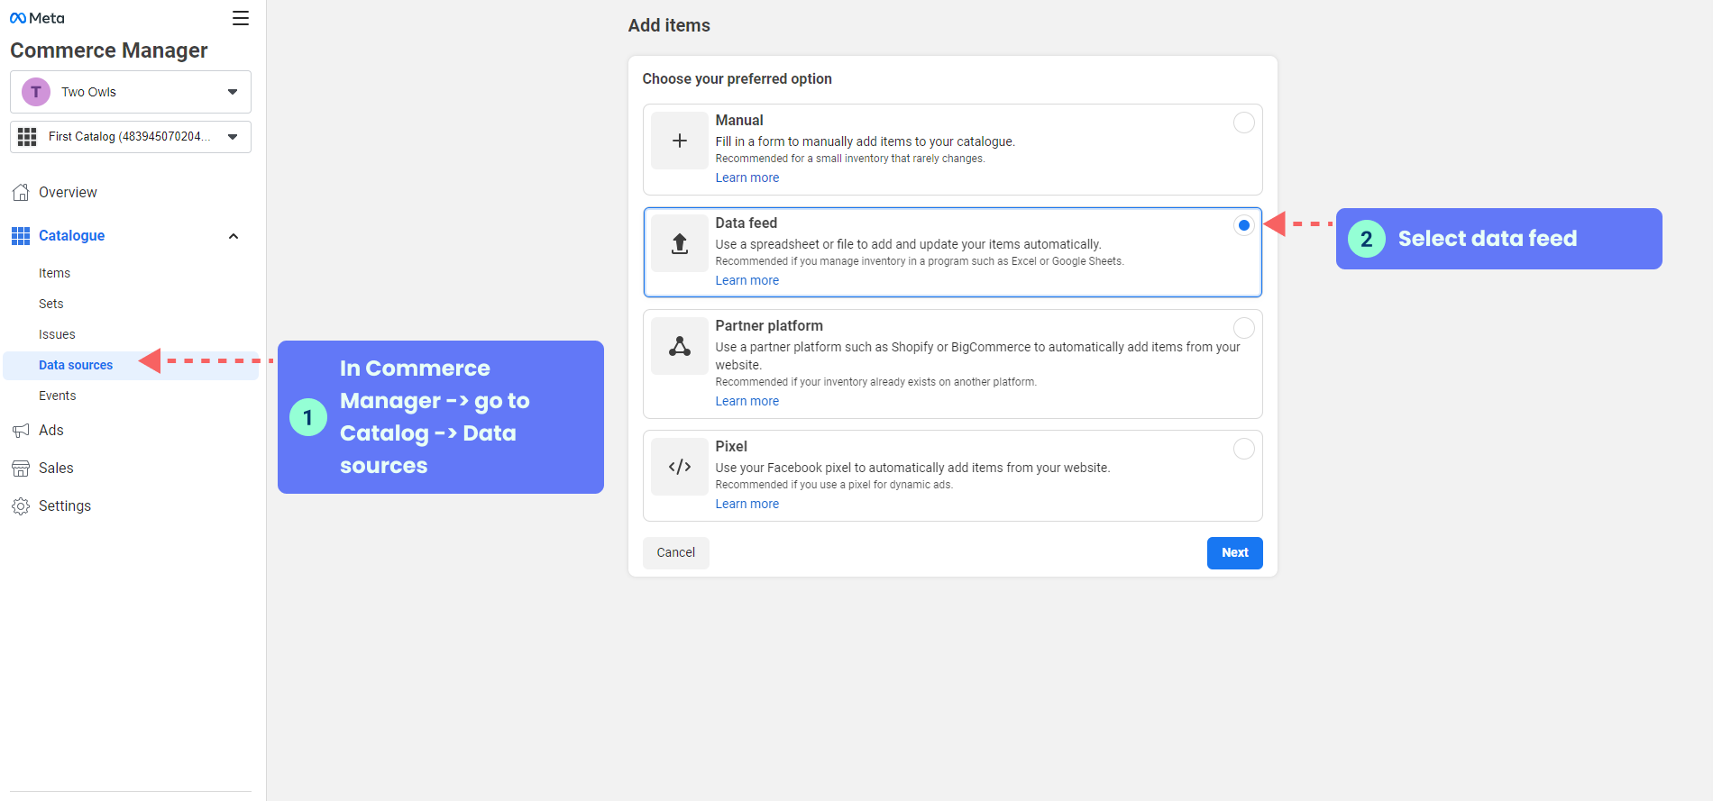Click the Catalogue menu label
The height and width of the screenshot is (801, 1713).
click(71, 236)
